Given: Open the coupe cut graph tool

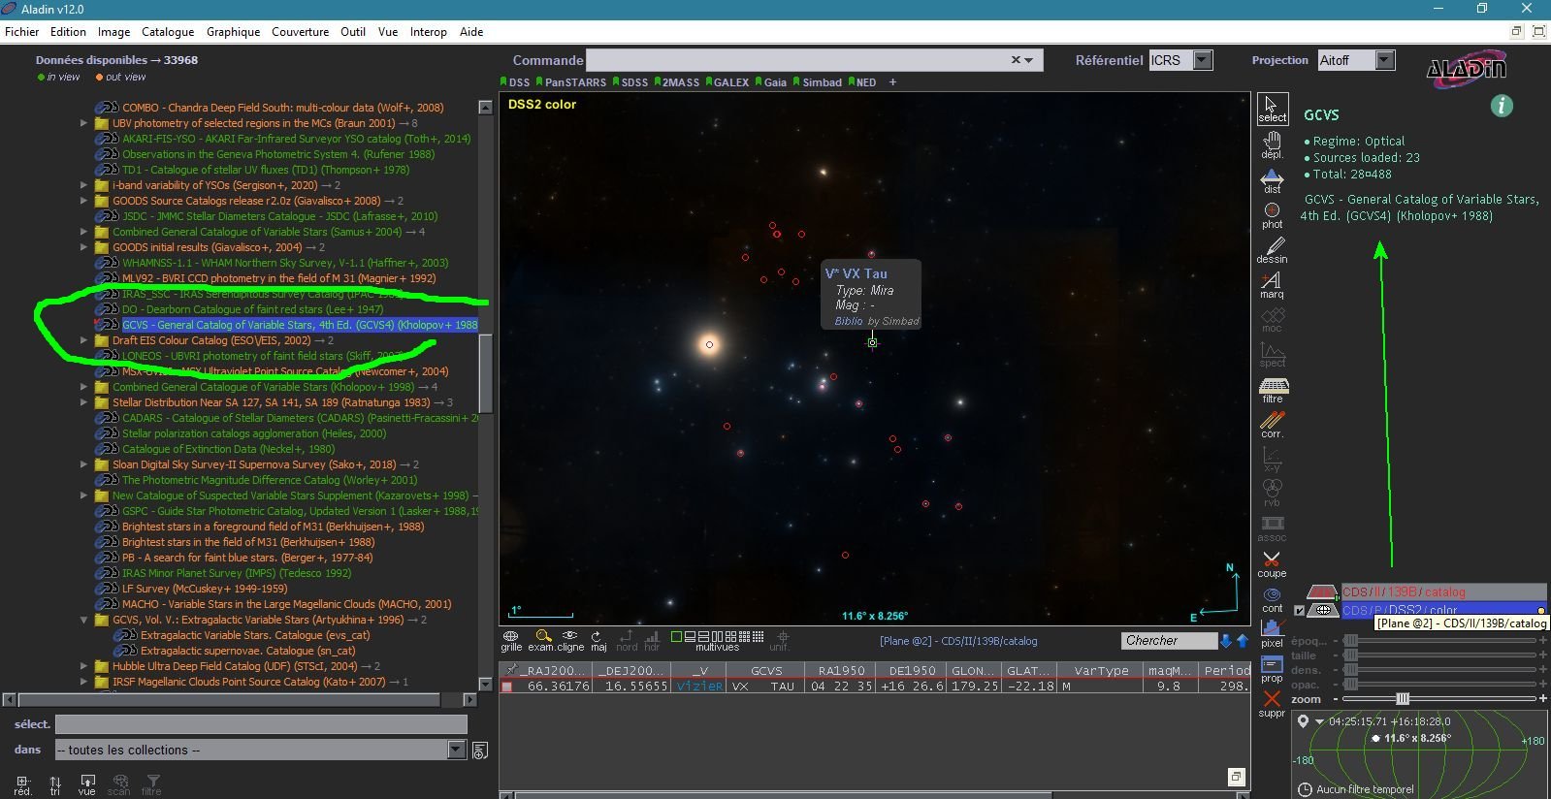Looking at the screenshot, I should tap(1272, 564).
